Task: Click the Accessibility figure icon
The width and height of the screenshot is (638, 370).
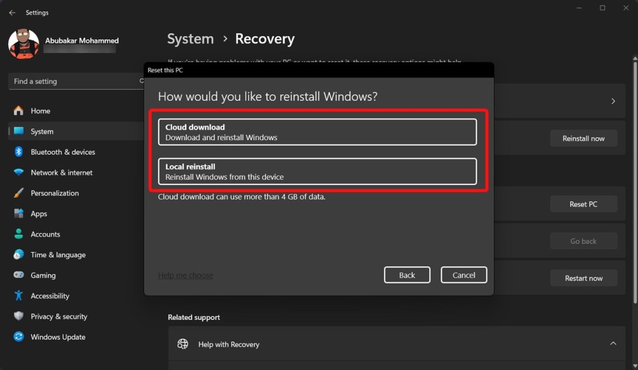Action: coord(18,296)
